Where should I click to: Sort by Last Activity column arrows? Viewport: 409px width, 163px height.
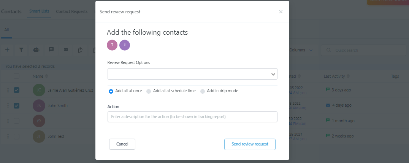point(348,76)
